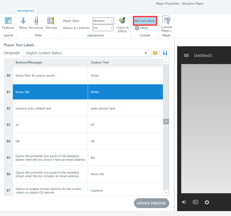
Task: Open the Resources paperclip icon
Action: 36,23
